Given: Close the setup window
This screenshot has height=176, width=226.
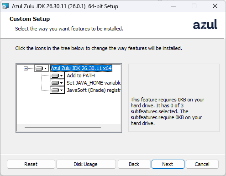Looking at the screenshot, I should click(215, 6).
